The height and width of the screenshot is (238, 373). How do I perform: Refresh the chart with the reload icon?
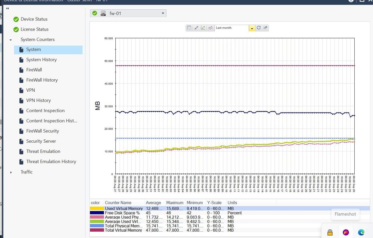(258, 28)
